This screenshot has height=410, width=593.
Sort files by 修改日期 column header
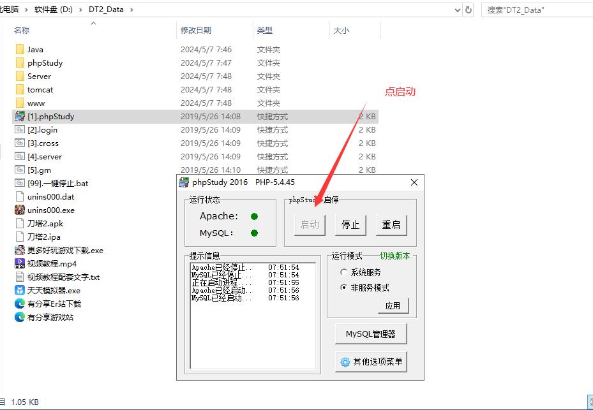(196, 30)
